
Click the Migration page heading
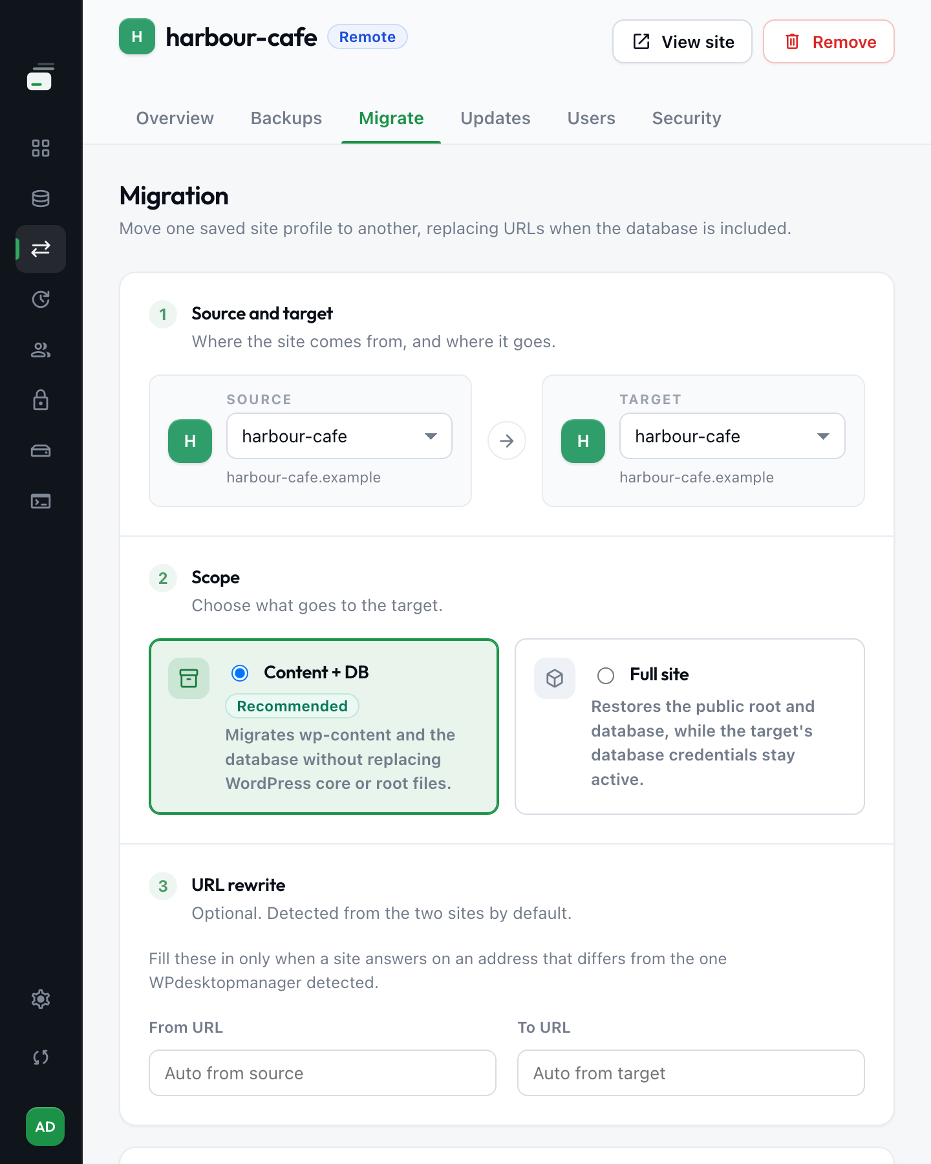pos(174,196)
